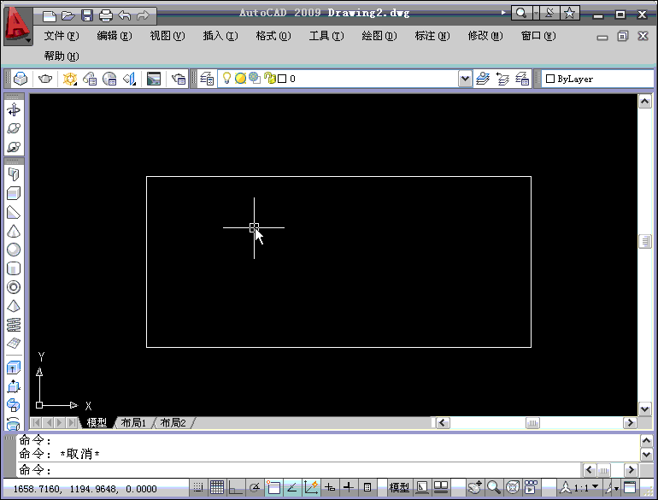Select the Helix tool
658x500 pixels.
coord(14,325)
